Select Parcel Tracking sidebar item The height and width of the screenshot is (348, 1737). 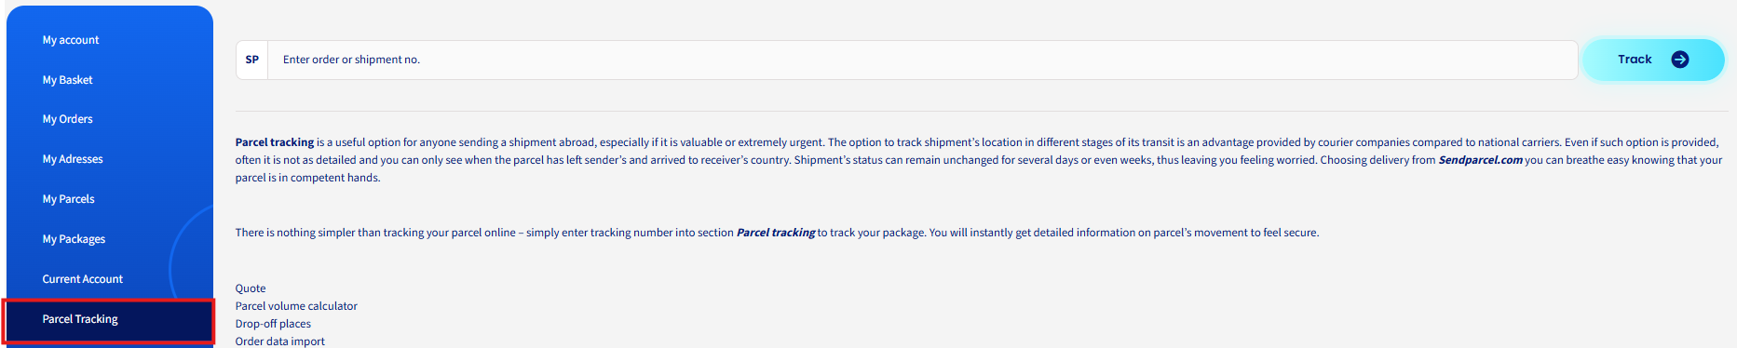point(109,320)
